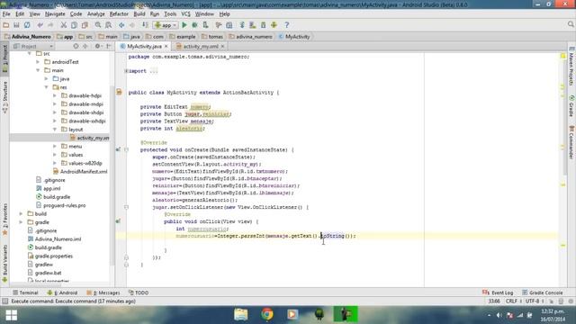Click the Redo arrow icon
The width and height of the screenshot is (576, 324).
[50, 25]
